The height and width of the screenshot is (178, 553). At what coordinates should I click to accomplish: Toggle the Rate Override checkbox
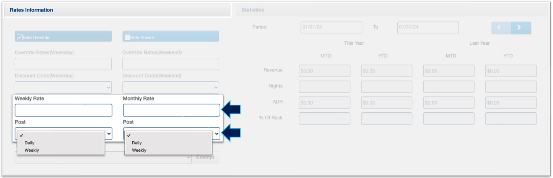coord(20,37)
